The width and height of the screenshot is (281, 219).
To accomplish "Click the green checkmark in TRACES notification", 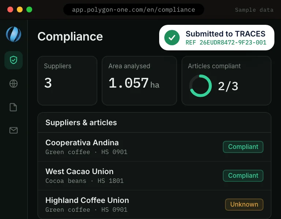I will pyautogui.click(x=172, y=38).
